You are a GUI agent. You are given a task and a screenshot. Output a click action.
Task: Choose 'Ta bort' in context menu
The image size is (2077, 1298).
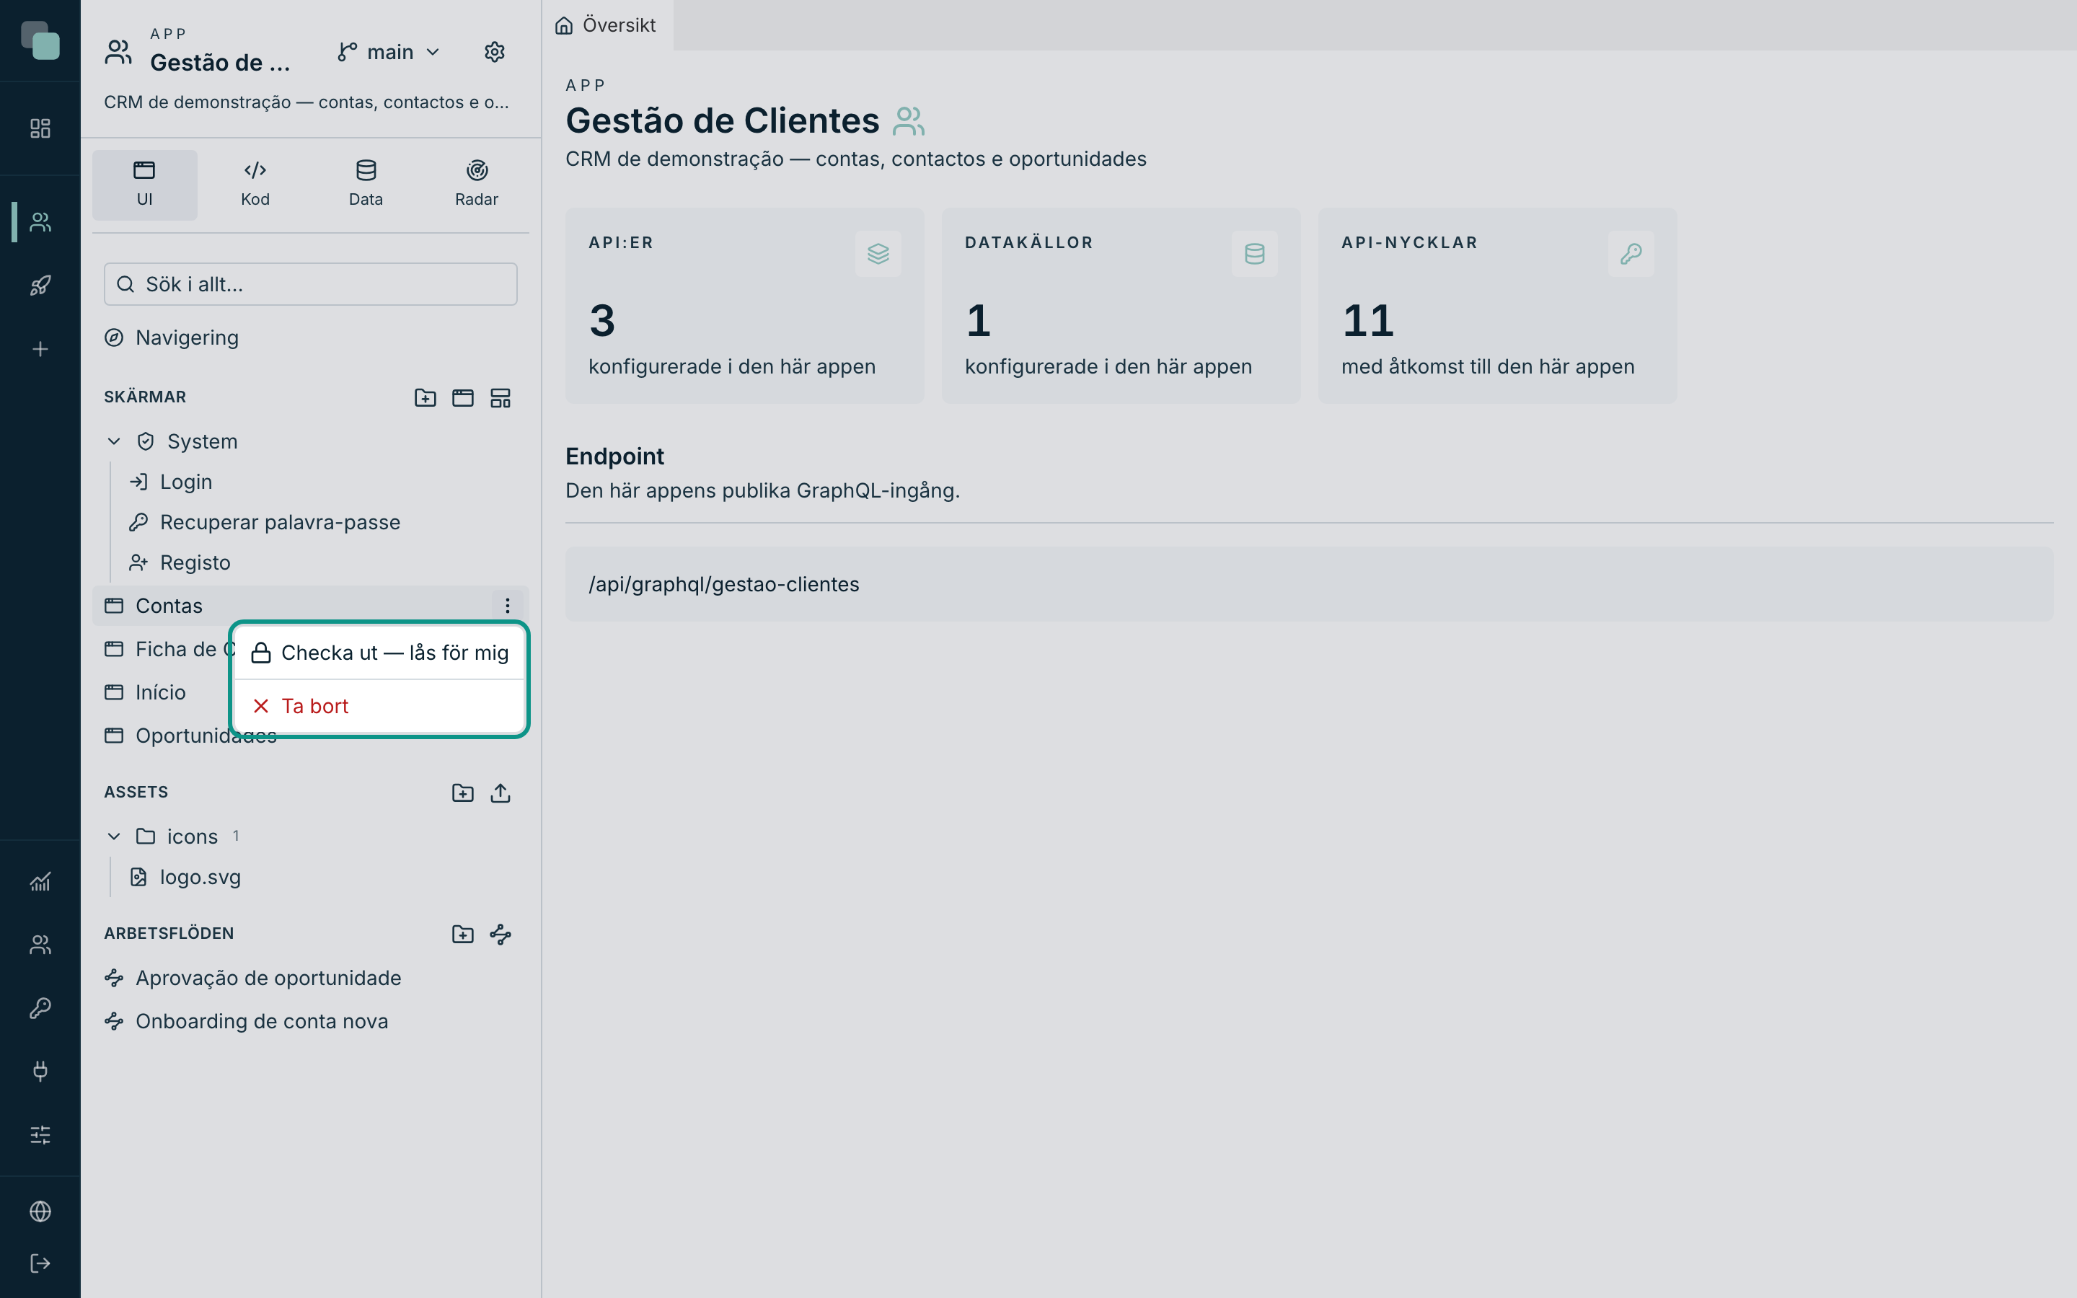click(379, 707)
